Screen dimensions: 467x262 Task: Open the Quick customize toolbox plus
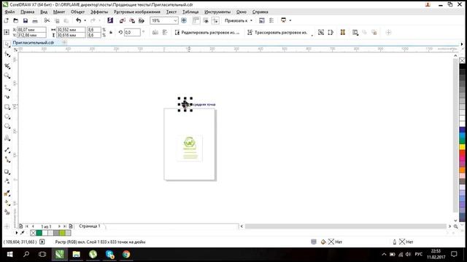7,226
